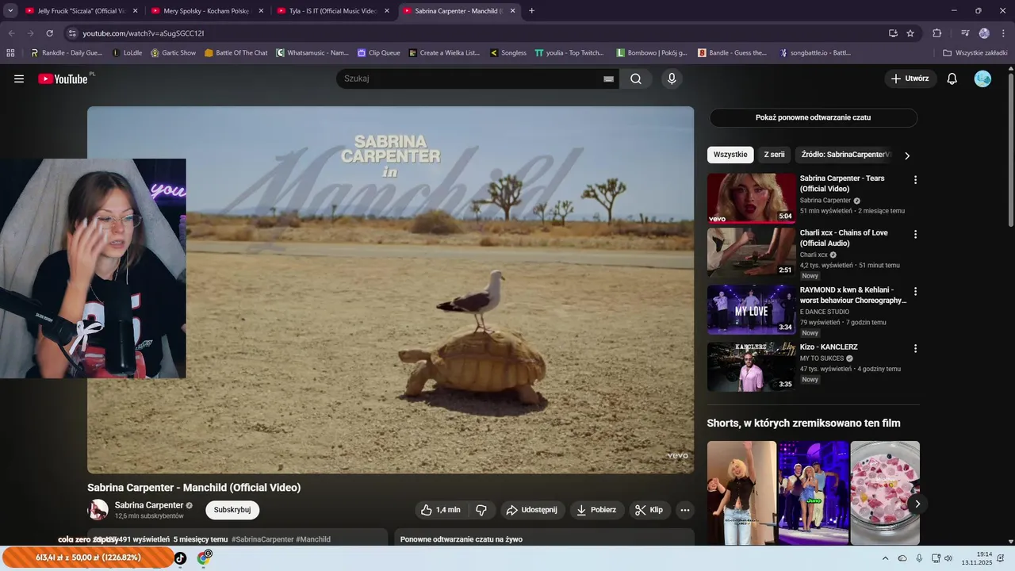Screen dimensions: 1015x571
Task: Bookmark this page with the star icon
Action: click(910, 33)
